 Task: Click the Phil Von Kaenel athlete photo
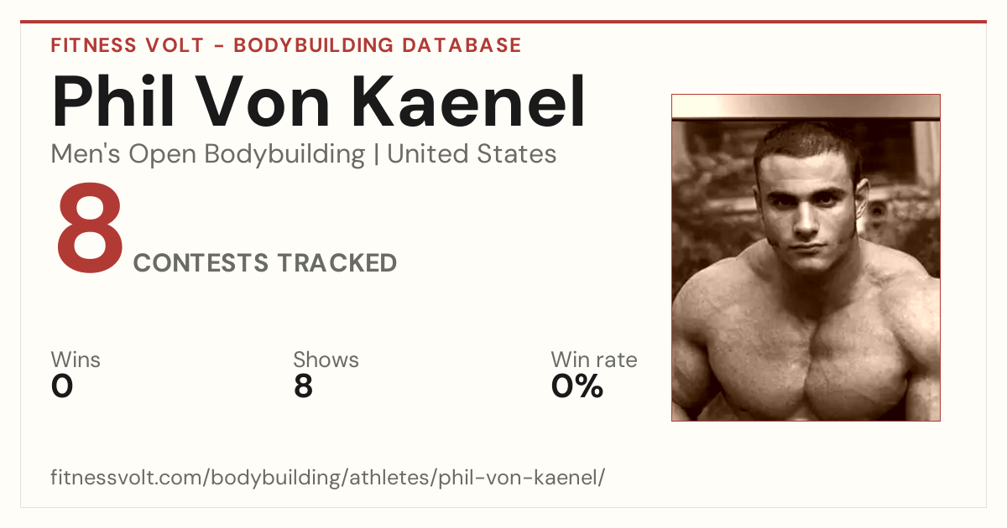806,257
